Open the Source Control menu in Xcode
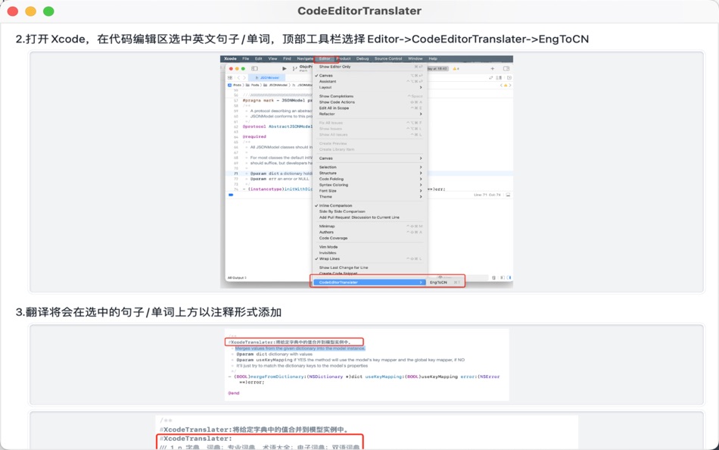This screenshot has height=450, width=719. (x=388, y=59)
